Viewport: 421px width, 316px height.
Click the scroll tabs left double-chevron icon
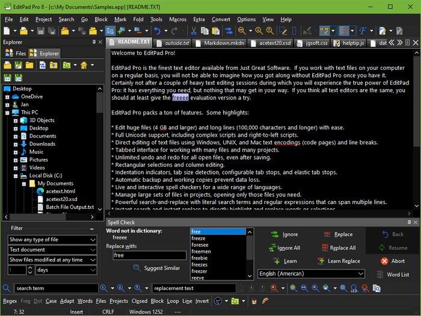pos(392,43)
